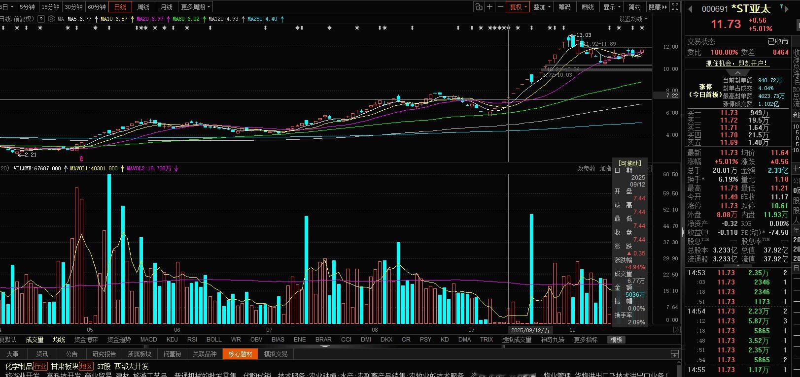
Task: Click the draggable 可拖动 data tooltip header
Action: tap(629, 163)
